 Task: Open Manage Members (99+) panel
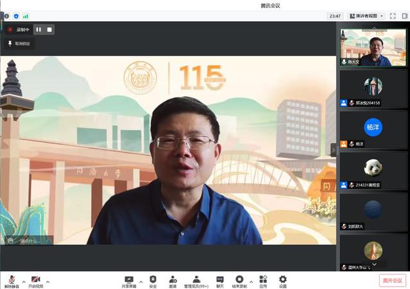(196, 281)
